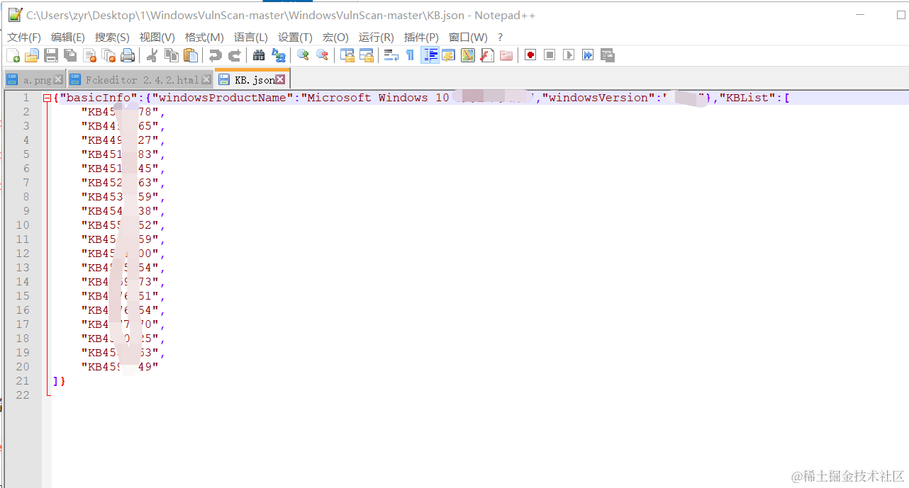Create a new file with toolbar icon
Viewport: 909px width, 488px height.
13,55
